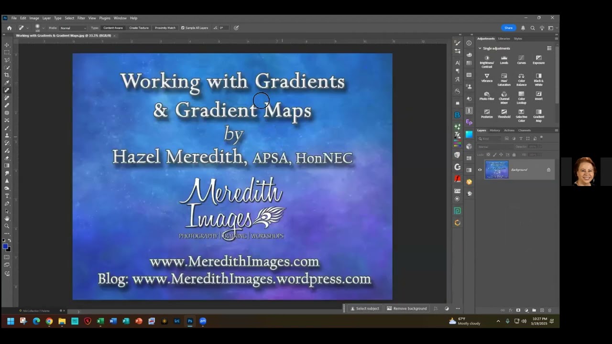Add a Hue/Saturation adjustment
This screenshot has height=344, width=612.
tap(504, 80)
